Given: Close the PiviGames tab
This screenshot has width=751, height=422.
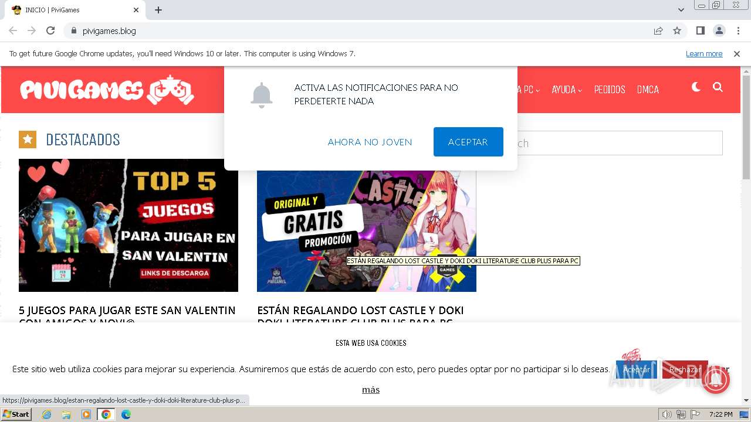Looking at the screenshot, I should click(x=136, y=10).
